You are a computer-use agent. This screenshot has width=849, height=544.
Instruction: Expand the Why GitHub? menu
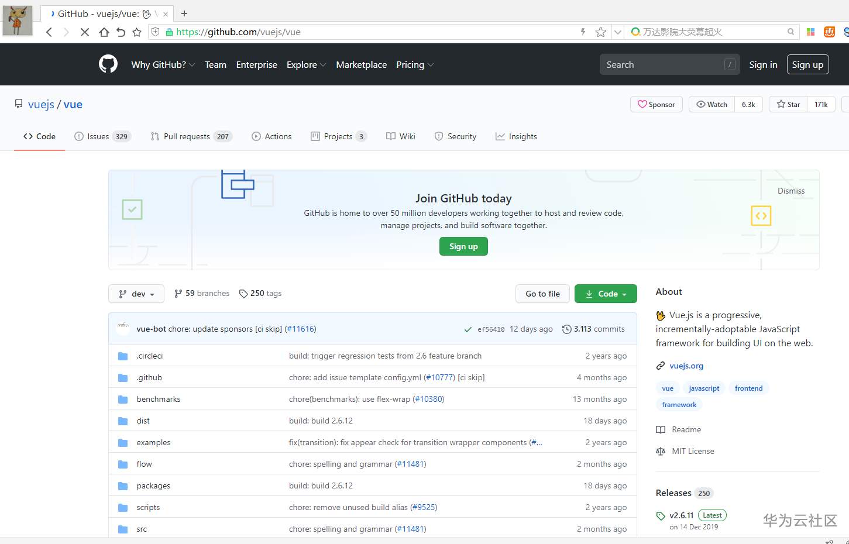(x=163, y=65)
